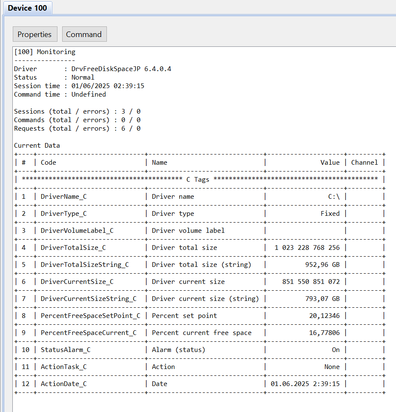Select the StatusAlarm_C code cell
This screenshot has height=412, width=396.
pyautogui.click(x=66, y=350)
